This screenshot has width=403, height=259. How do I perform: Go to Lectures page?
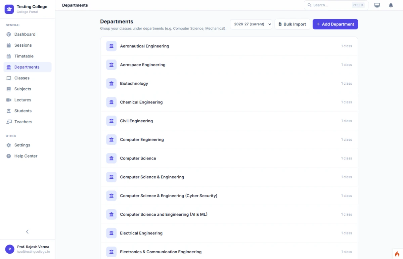28,100
